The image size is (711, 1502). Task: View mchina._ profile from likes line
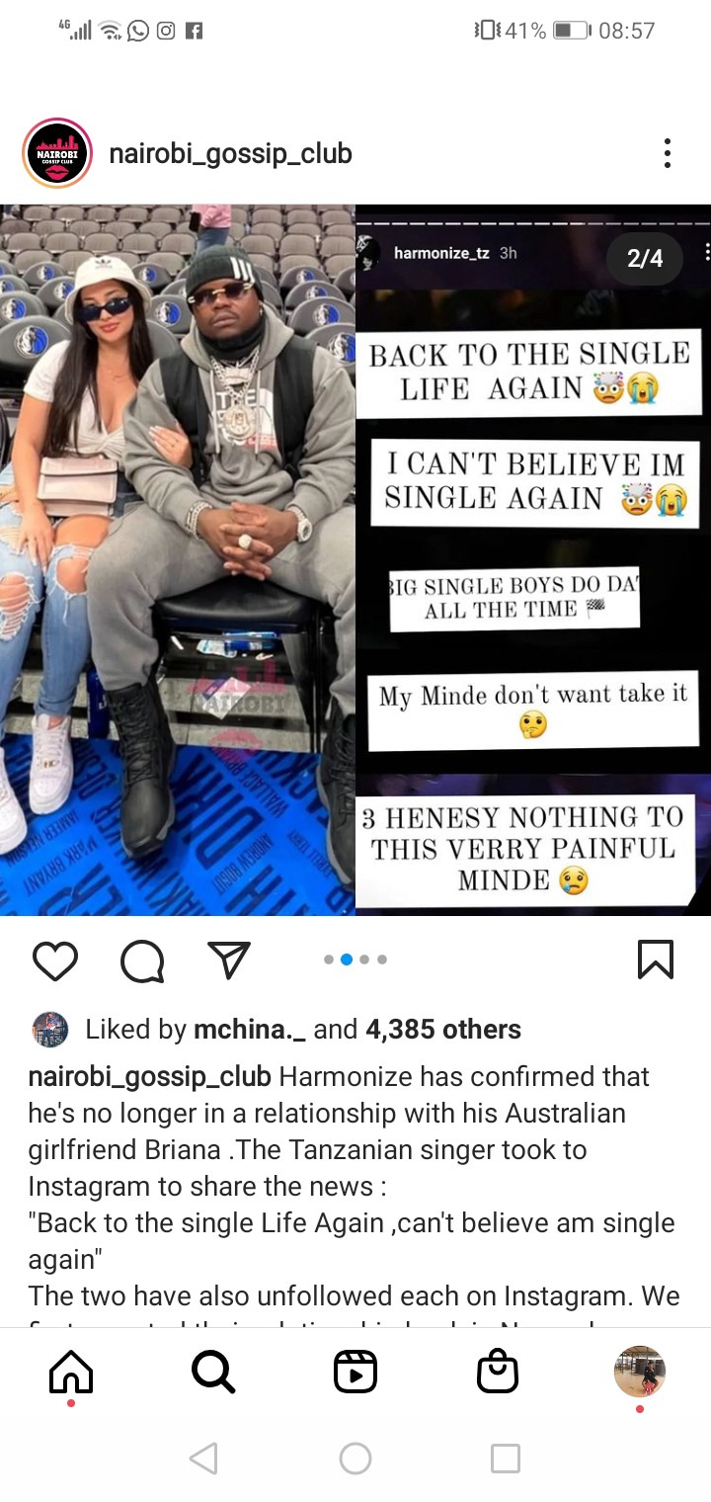tap(249, 1030)
